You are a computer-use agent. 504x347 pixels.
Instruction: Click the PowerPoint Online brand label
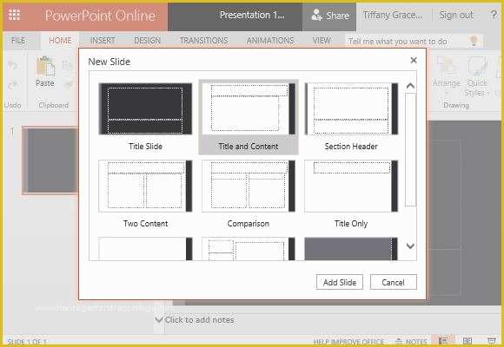coord(100,16)
